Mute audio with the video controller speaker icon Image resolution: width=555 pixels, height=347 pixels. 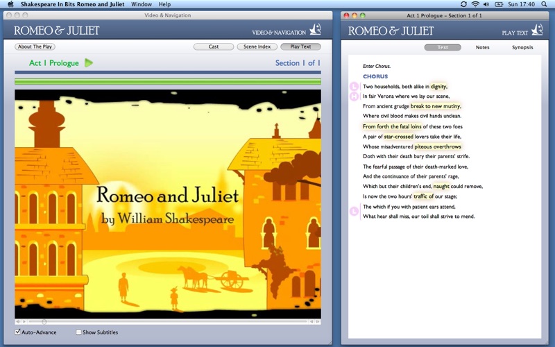click(x=18, y=322)
